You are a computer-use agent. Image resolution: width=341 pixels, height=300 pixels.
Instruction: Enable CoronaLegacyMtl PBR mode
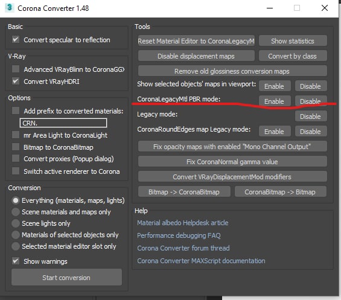tap(275, 101)
